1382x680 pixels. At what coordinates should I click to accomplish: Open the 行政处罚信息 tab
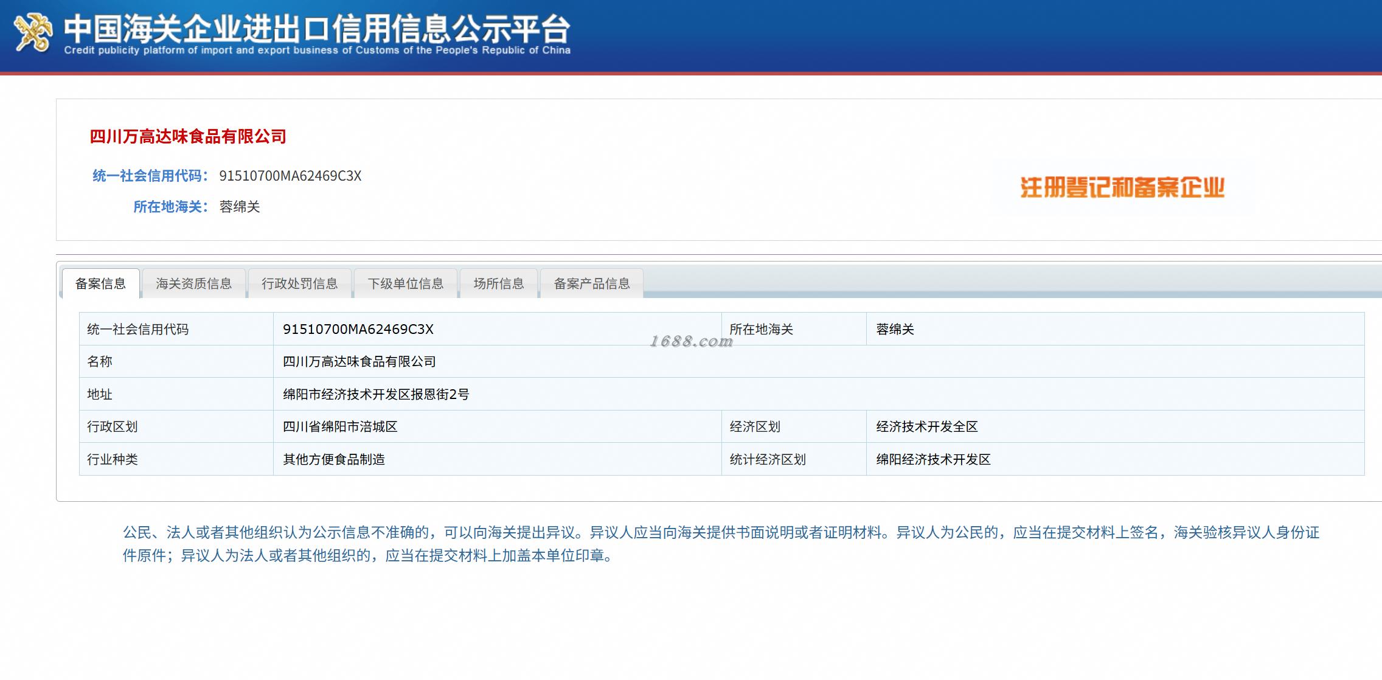point(299,283)
